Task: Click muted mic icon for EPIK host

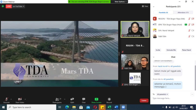Action: point(189,24)
